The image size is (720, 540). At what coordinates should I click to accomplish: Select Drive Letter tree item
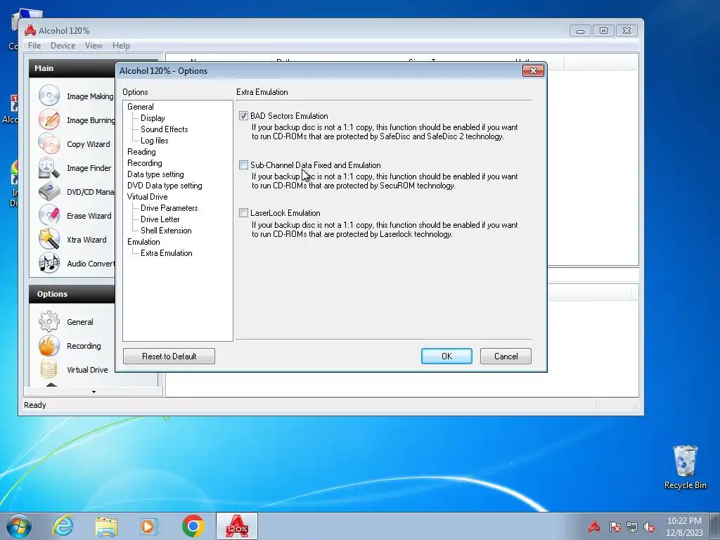(160, 219)
